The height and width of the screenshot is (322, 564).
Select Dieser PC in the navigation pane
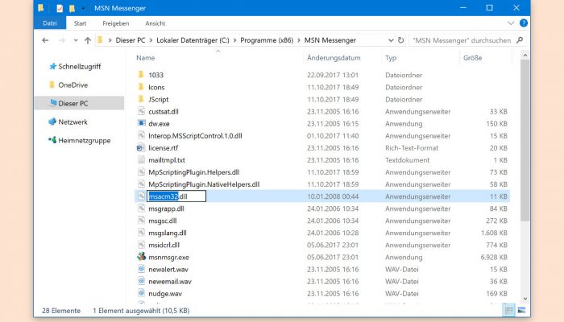tap(79, 103)
